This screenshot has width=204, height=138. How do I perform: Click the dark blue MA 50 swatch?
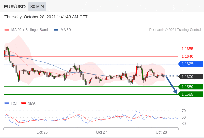[x=56, y=30]
